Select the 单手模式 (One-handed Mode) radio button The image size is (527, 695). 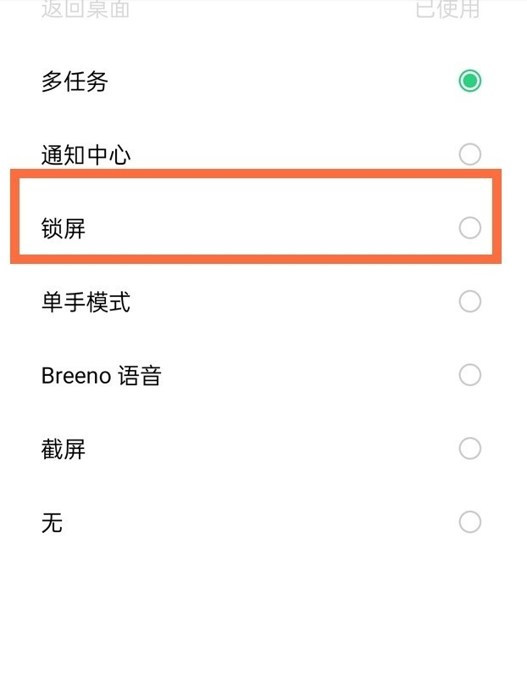point(469,301)
